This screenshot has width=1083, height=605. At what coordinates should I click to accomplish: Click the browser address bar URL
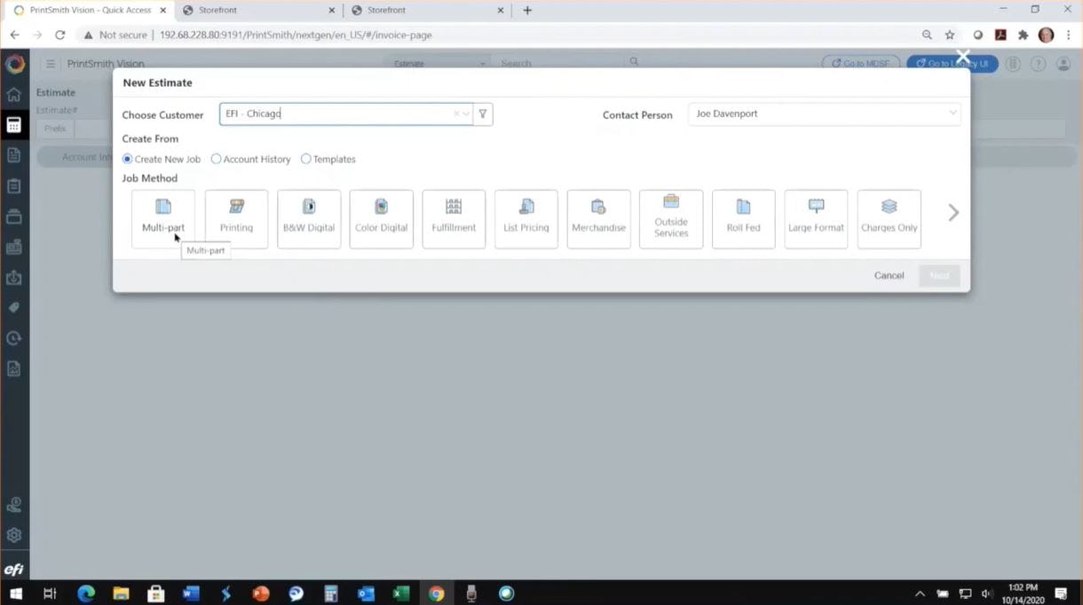click(296, 35)
